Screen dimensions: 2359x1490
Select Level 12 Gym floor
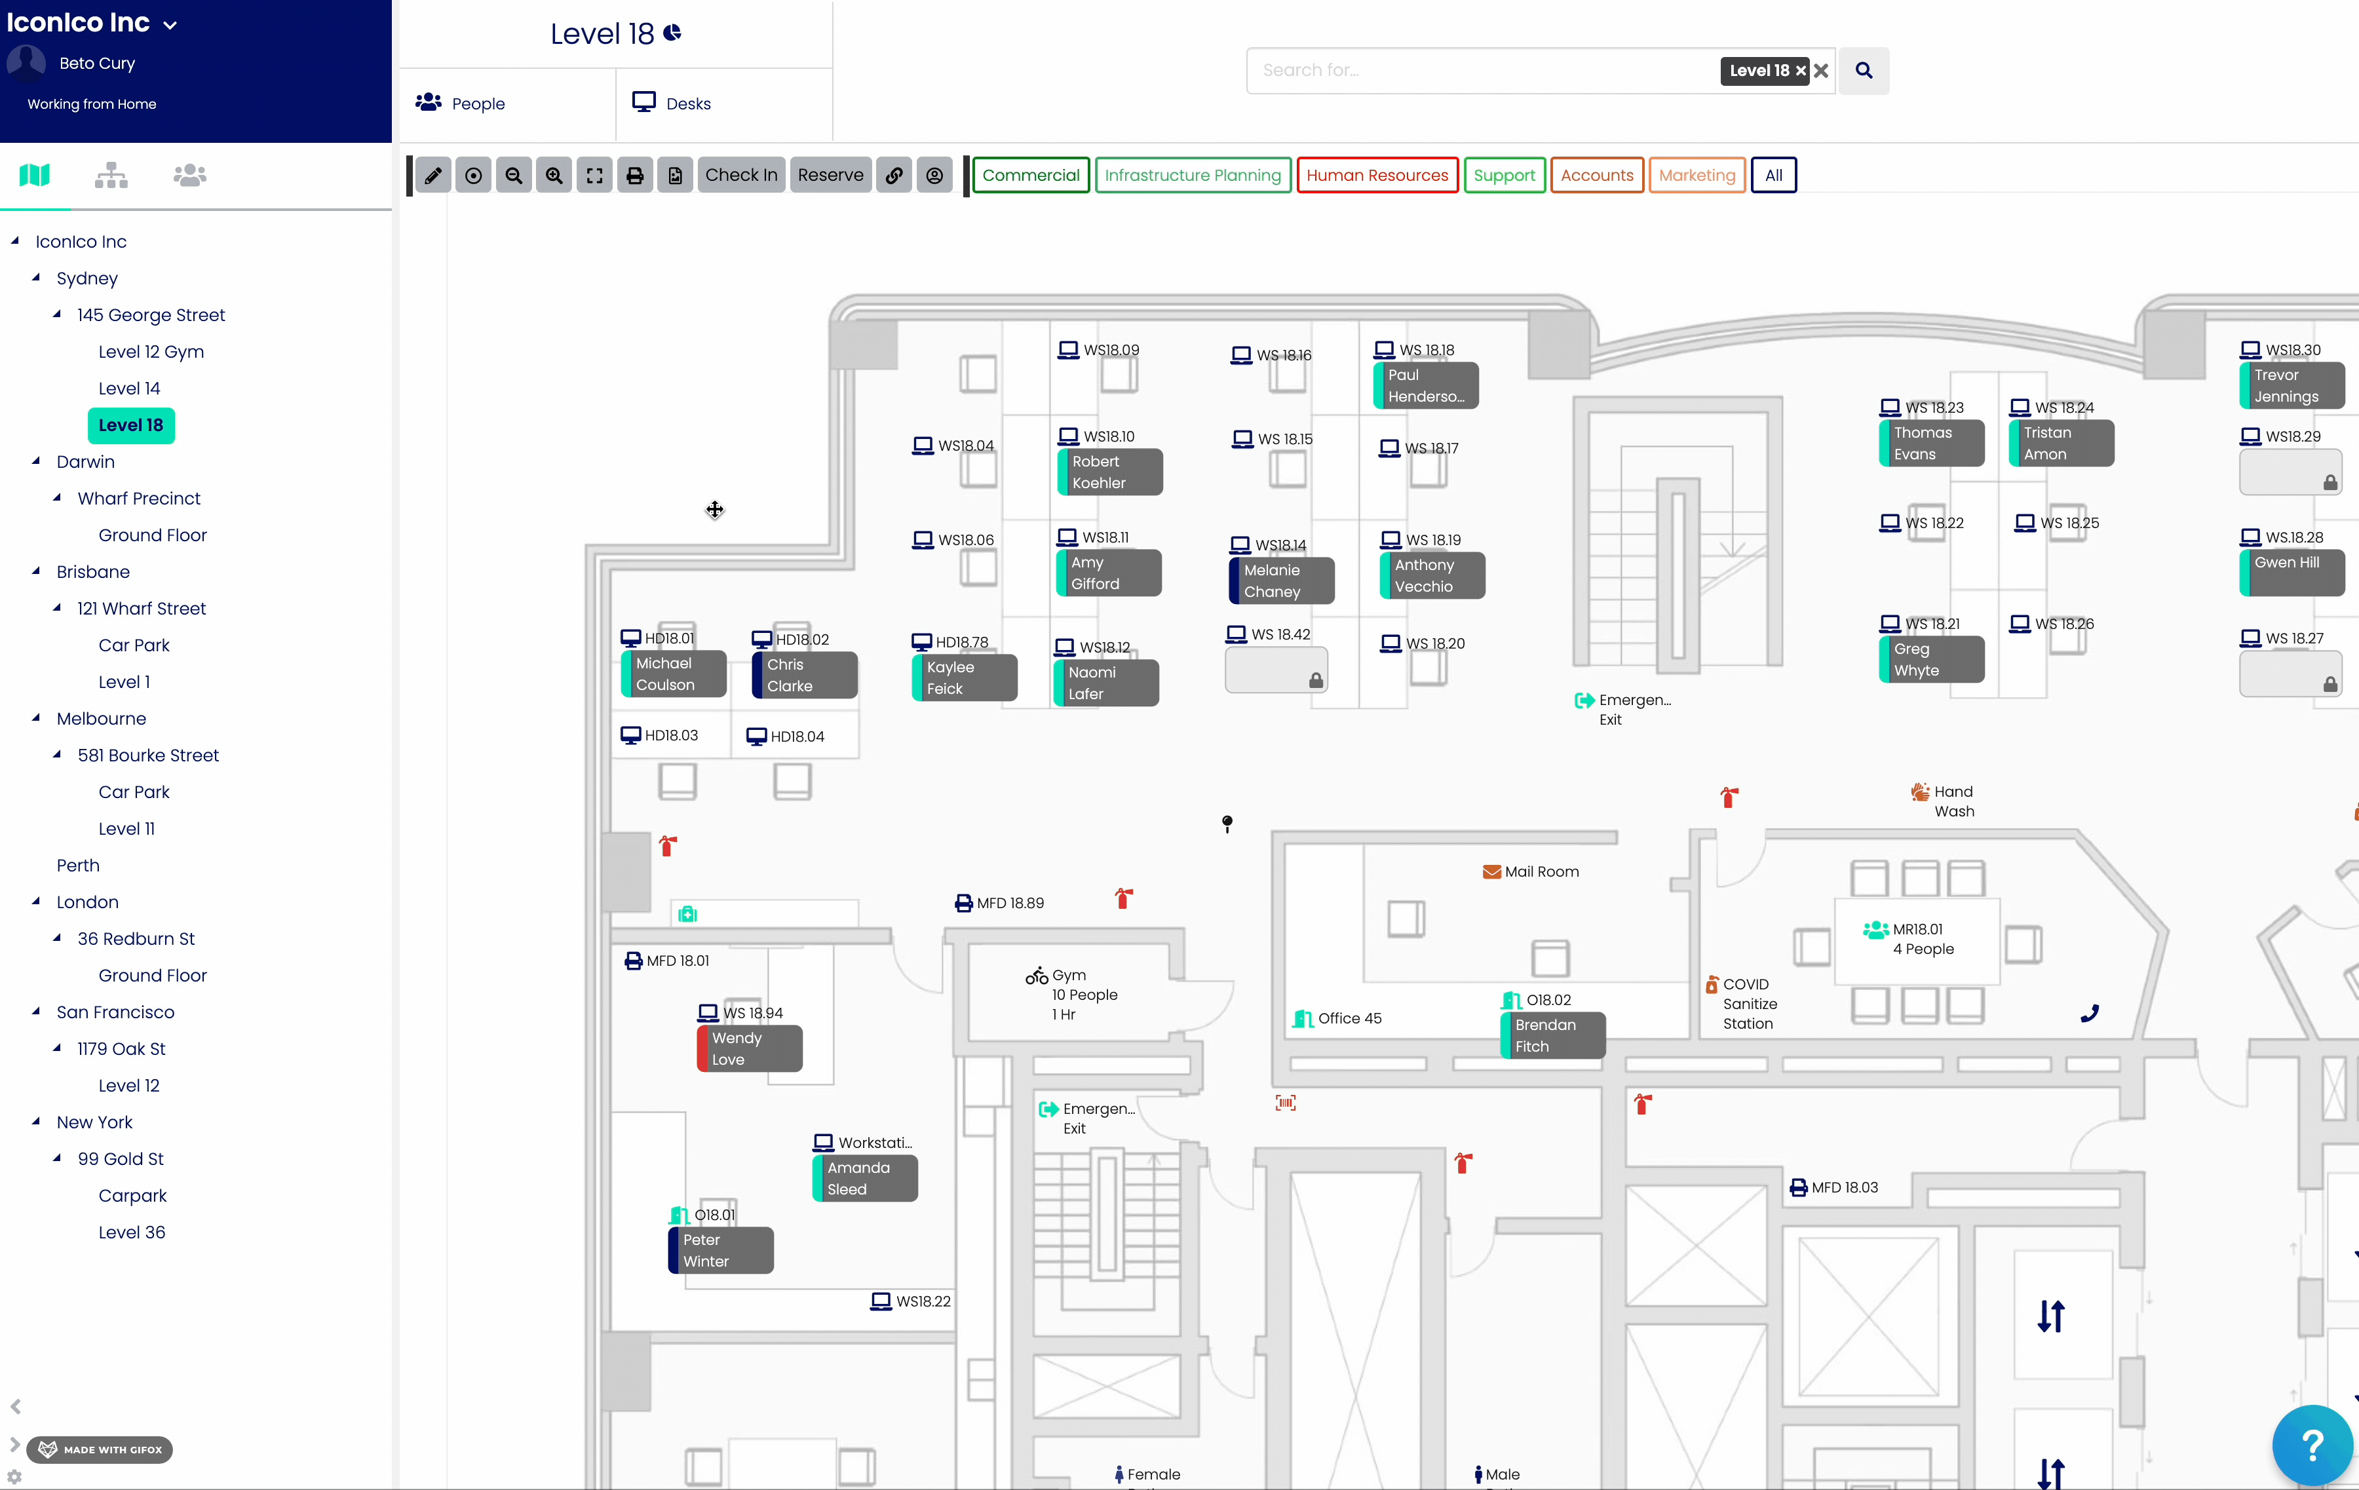coord(151,352)
